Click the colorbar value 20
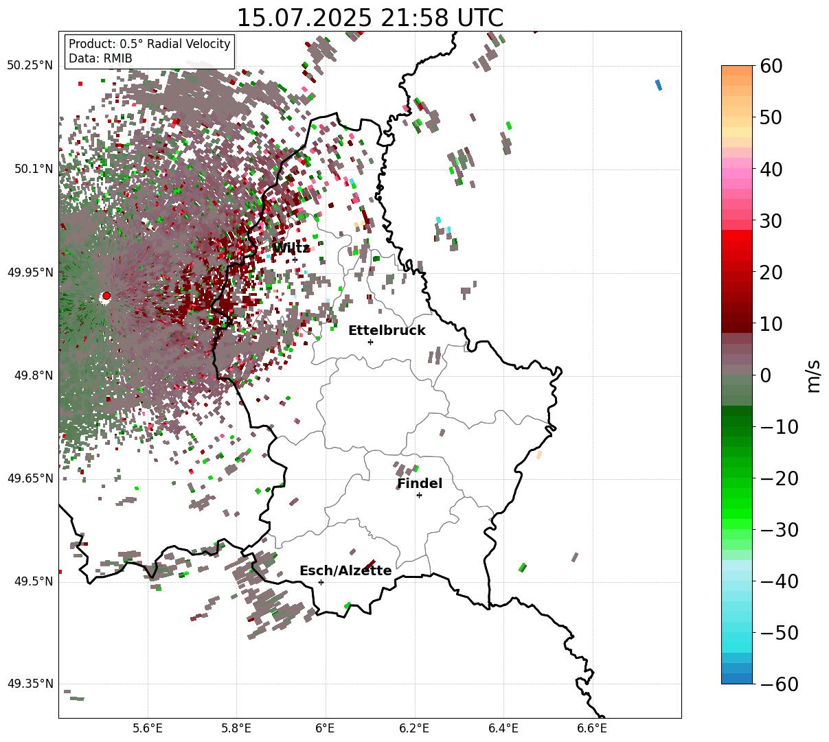This screenshot has height=742, width=829. (770, 273)
